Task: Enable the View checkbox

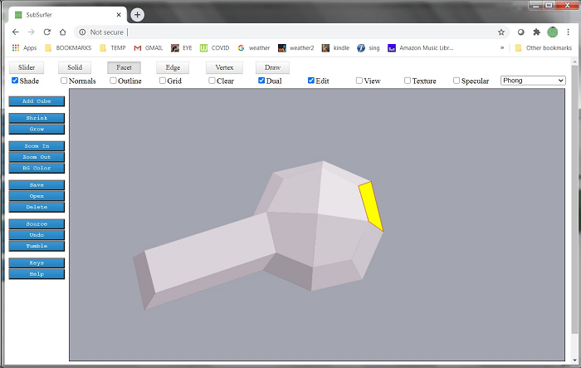Action: tap(359, 81)
